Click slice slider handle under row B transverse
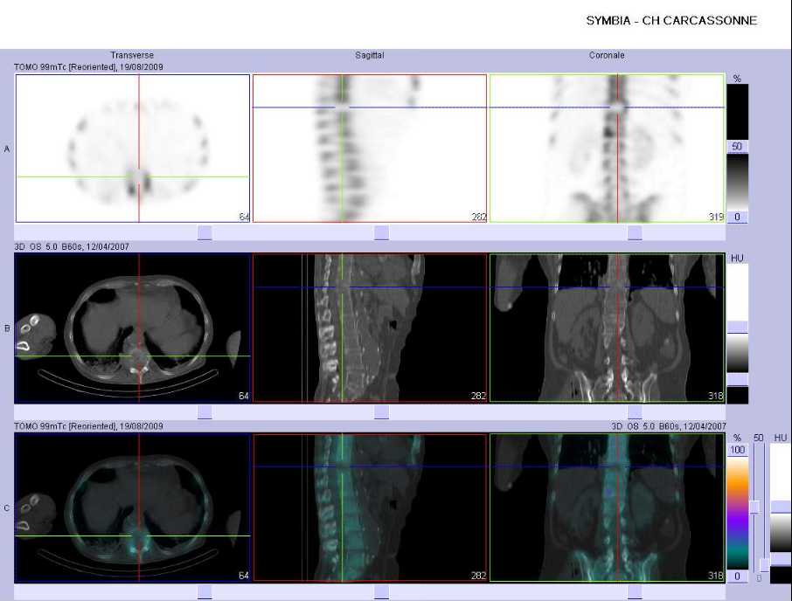792x601 pixels. 205,411
